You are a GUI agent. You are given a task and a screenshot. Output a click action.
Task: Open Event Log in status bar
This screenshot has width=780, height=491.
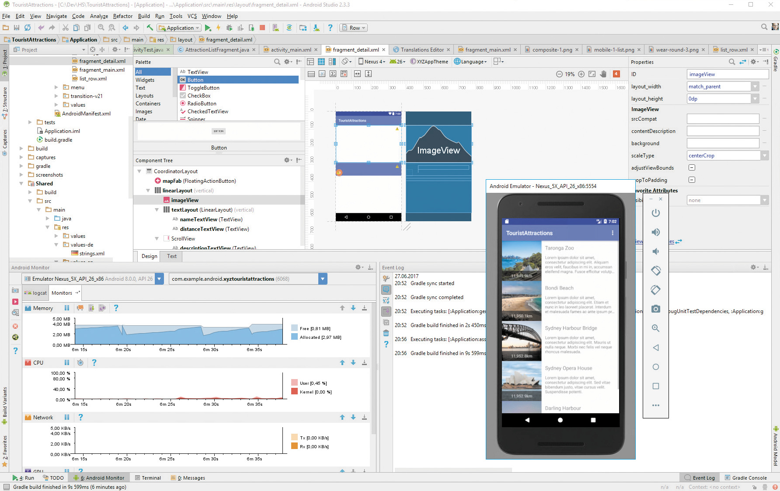click(x=700, y=478)
